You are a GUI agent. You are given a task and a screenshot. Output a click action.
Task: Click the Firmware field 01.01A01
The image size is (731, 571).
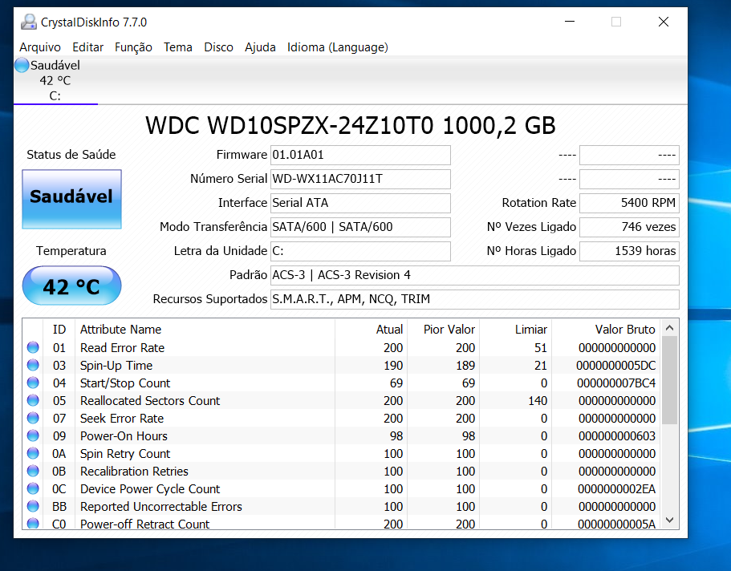pyautogui.click(x=360, y=155)
